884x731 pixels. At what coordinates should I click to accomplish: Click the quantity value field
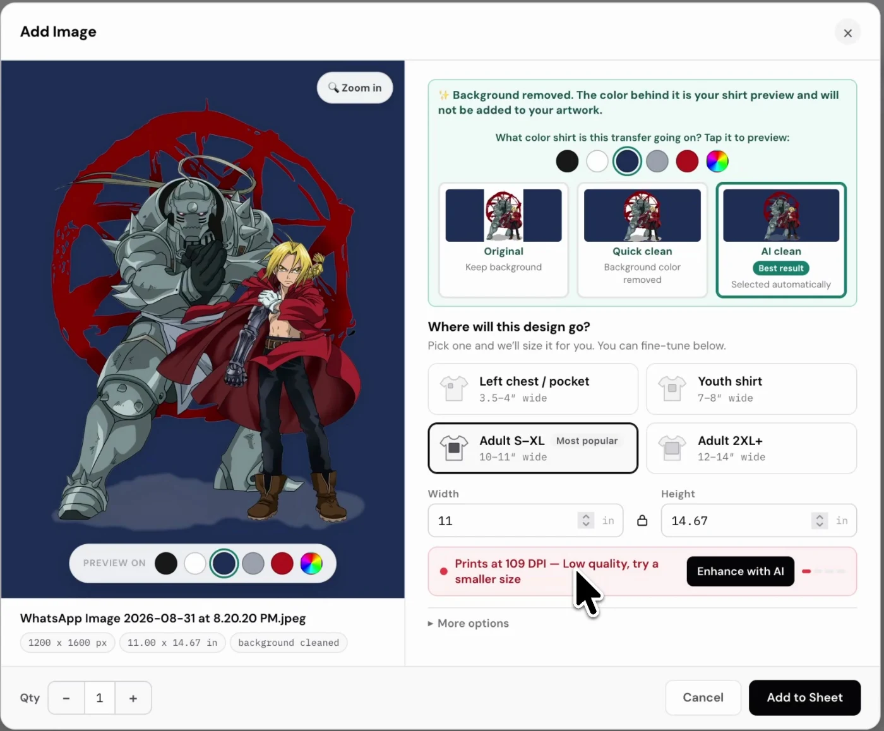[100, 698]
